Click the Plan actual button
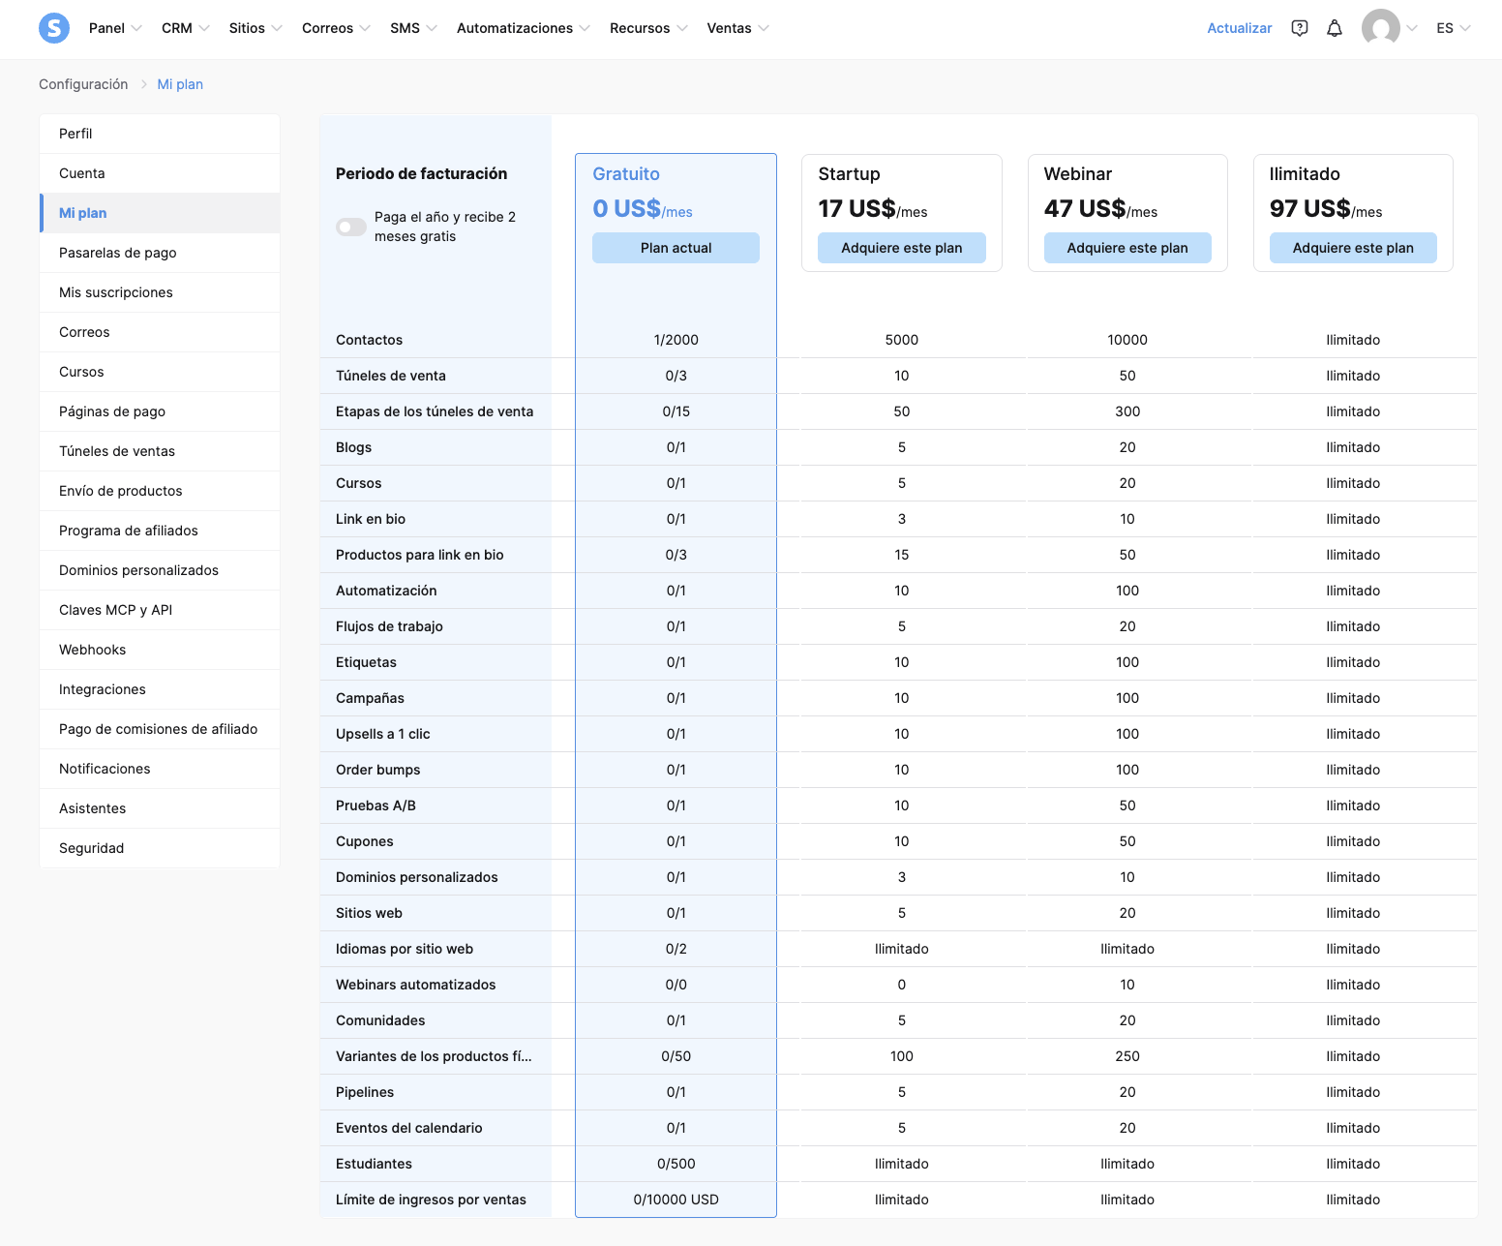The height and width of the screenshot is (1246, 1502). point(676,248)
